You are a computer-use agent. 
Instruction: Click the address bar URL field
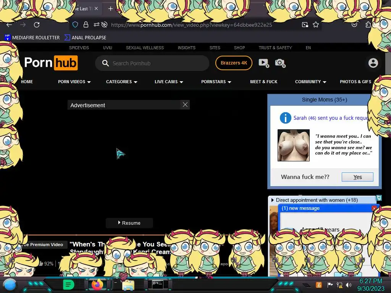pyautogui.click(x=192, y=25)
